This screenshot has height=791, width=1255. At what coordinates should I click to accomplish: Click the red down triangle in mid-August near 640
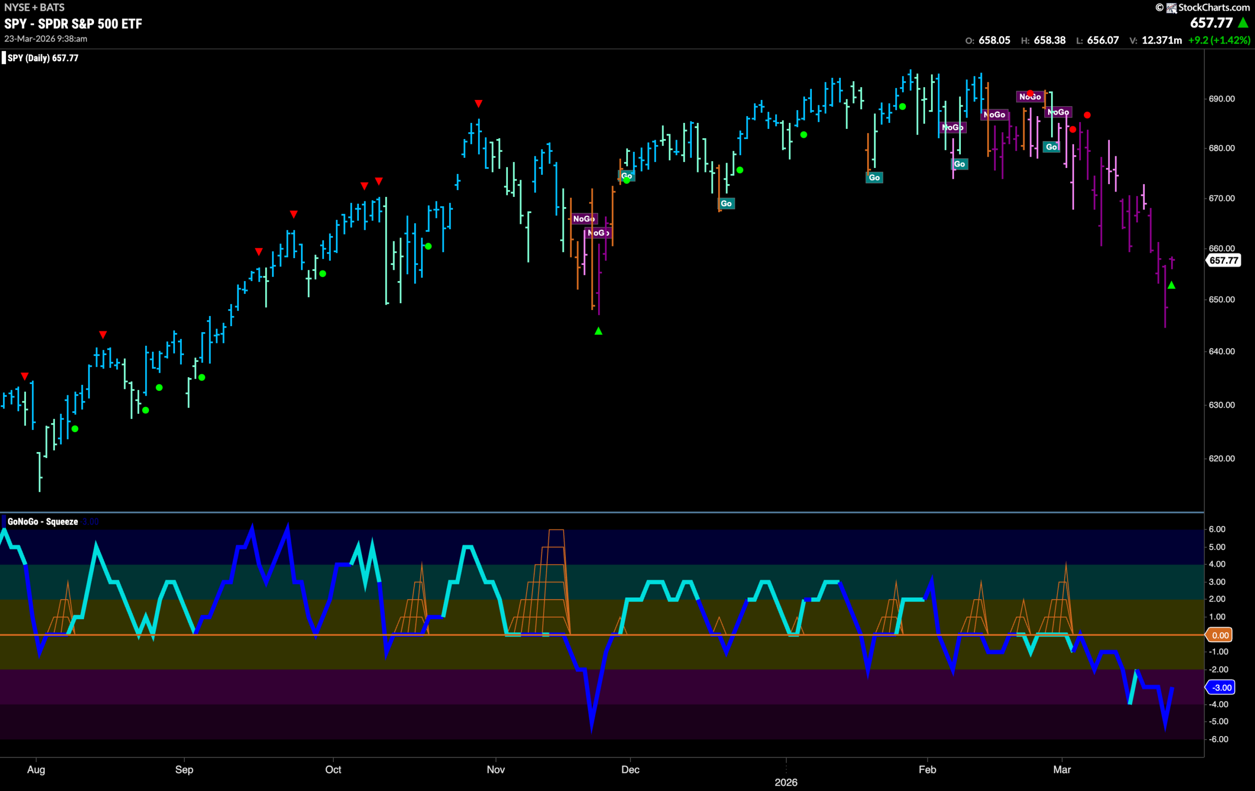(x=103, y=335)
